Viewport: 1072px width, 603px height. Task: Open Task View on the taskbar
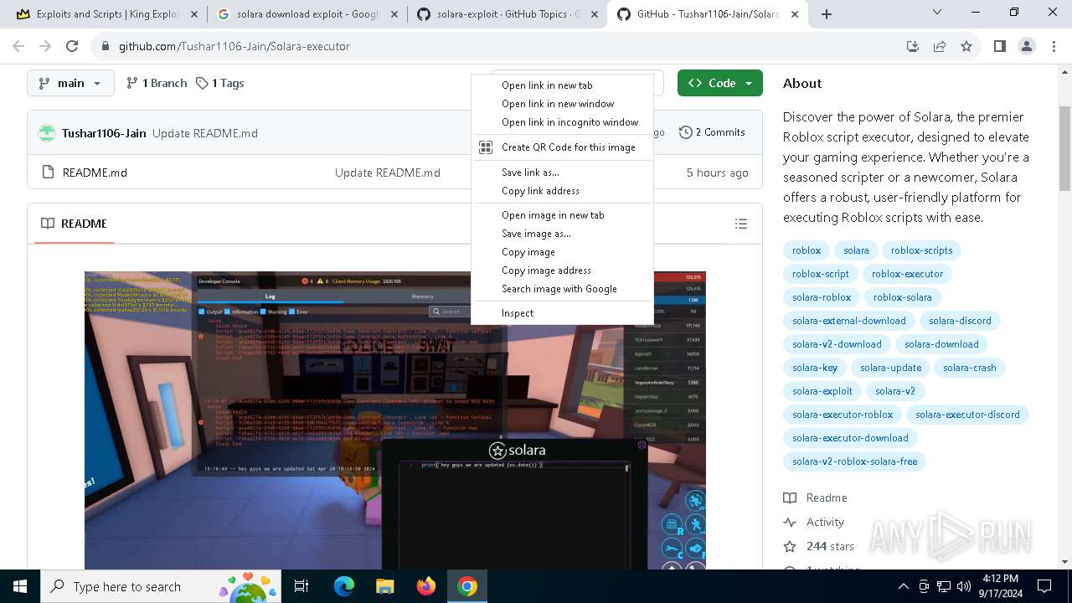click(x=301, y=586)
